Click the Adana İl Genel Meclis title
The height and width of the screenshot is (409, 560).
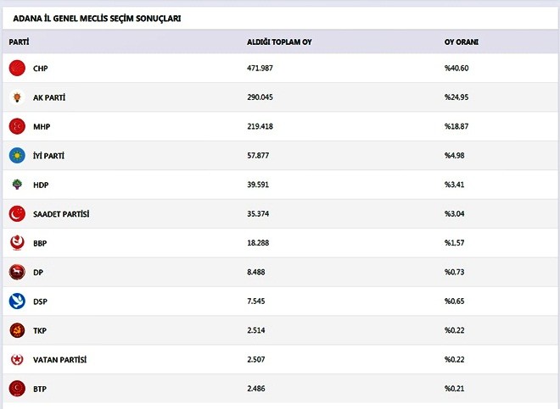pos(97,19)
